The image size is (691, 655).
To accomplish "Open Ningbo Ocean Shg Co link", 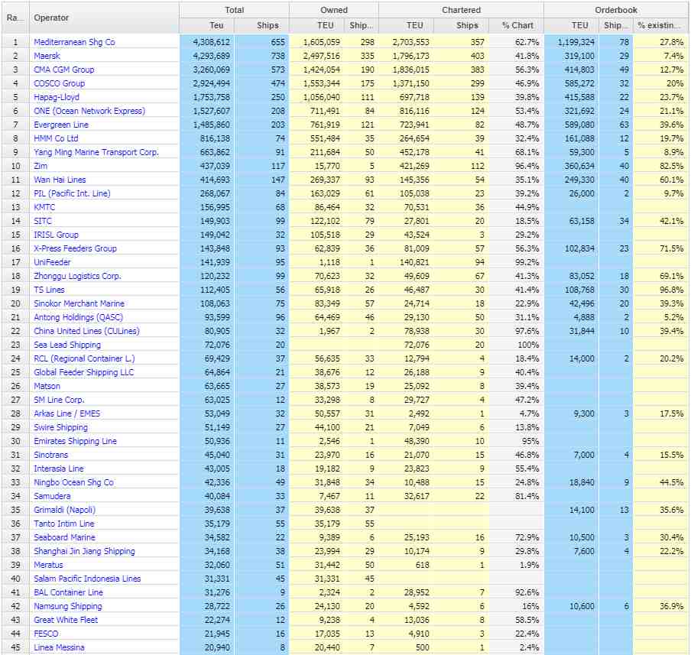I will [x=73, y=482].
